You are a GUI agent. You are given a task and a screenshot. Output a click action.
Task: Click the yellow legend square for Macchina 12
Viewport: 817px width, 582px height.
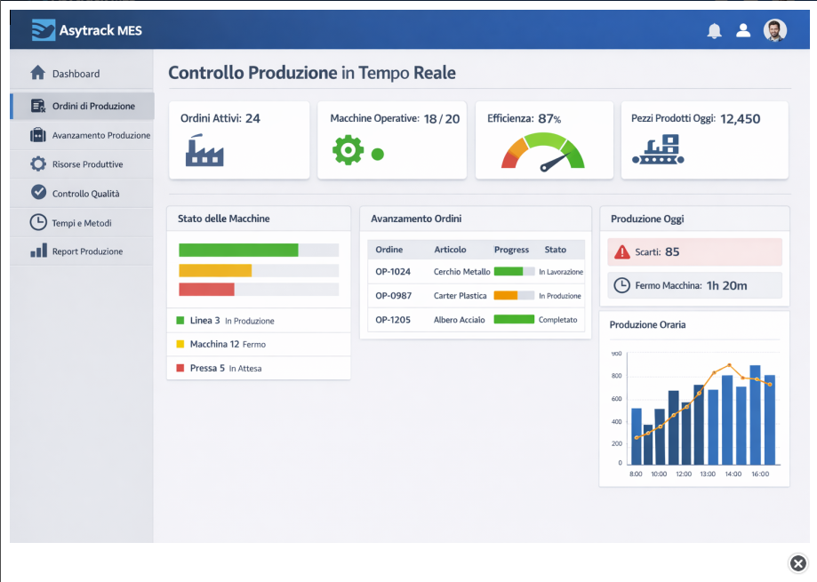tap(180, 344)
